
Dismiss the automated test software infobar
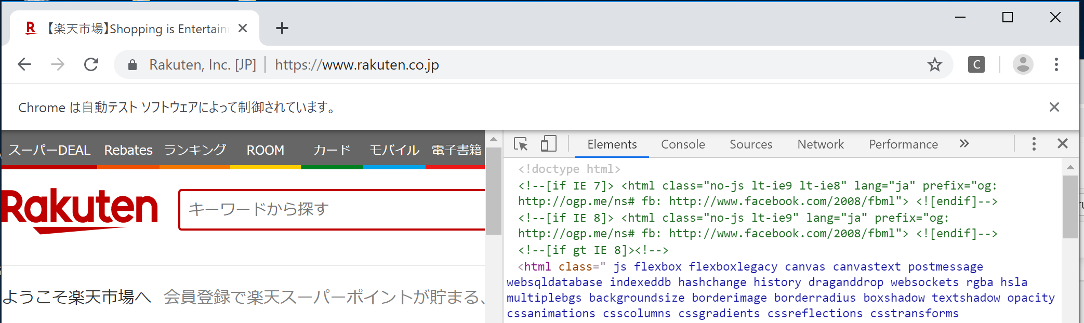coord(1054,107)
